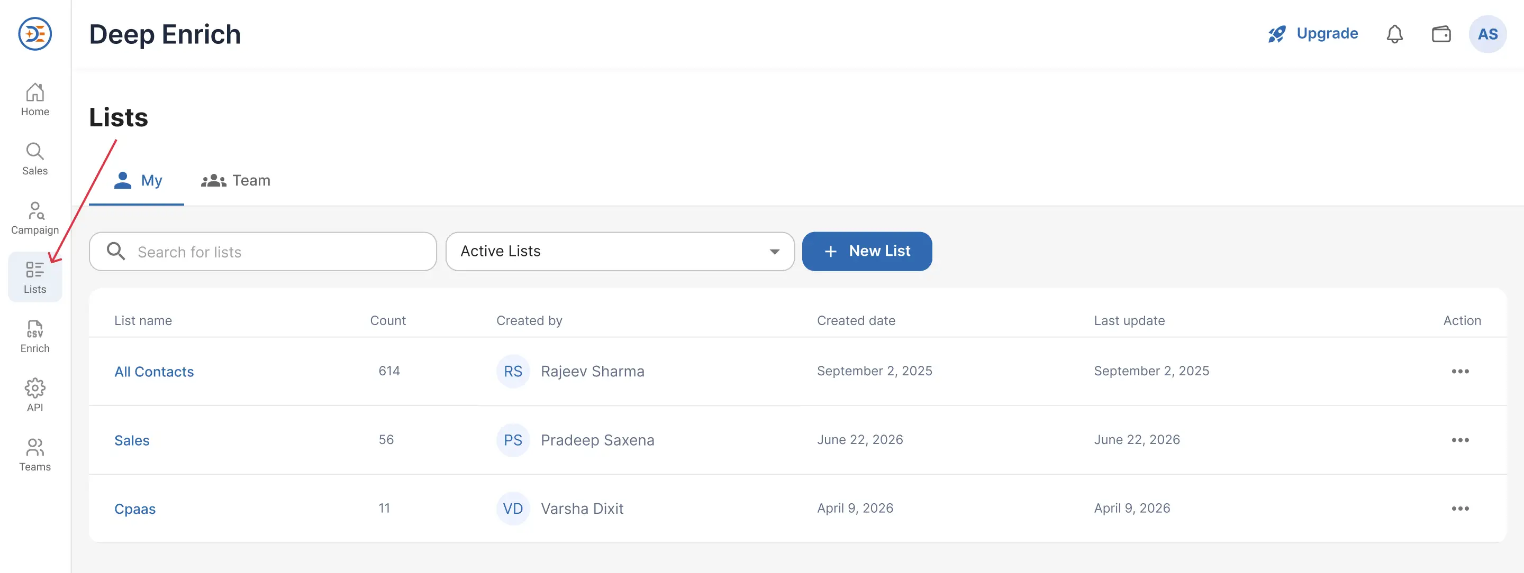Click the count value 11
This screenshot has height=573, width=1524.
[x=385, y=508]
